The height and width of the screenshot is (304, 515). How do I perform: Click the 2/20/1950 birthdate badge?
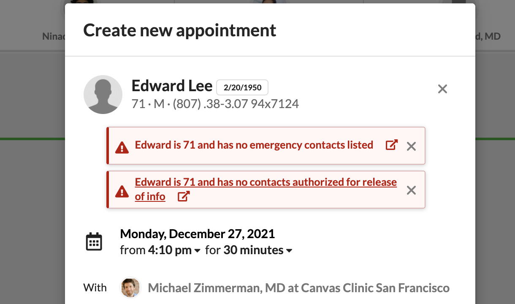point(242,87)
